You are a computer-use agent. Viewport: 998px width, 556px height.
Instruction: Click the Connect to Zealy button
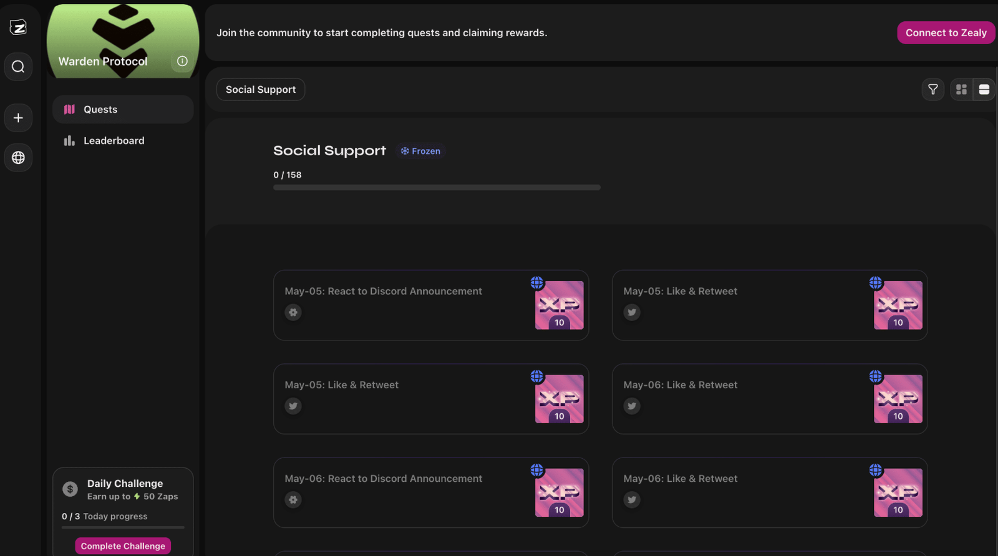click(x=946, y=33)
